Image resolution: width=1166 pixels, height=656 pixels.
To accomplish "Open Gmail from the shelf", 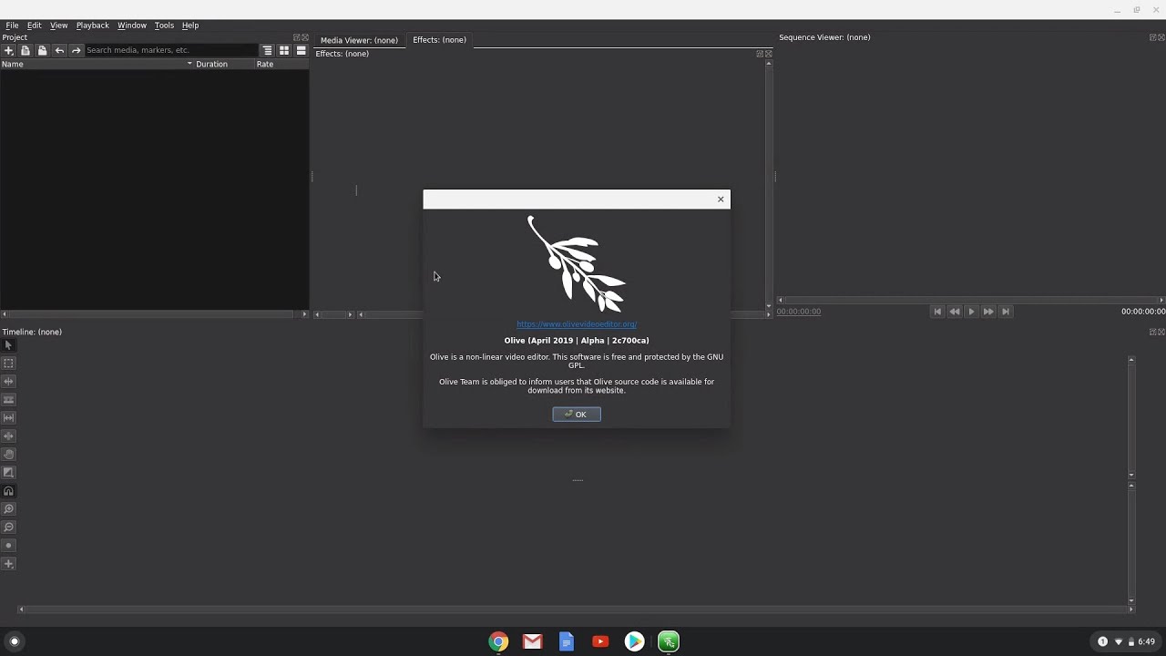I will tap(532, 642).
